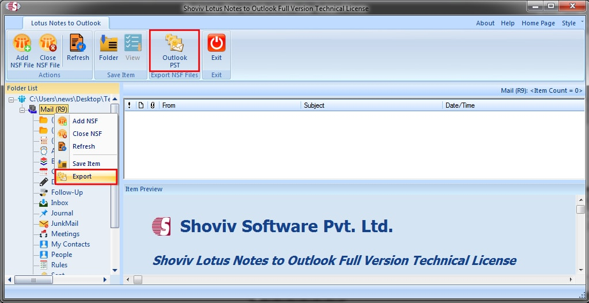Select Refresh from the context menu
This screenshot has height=303, width=589.
(x=83, y=146)
